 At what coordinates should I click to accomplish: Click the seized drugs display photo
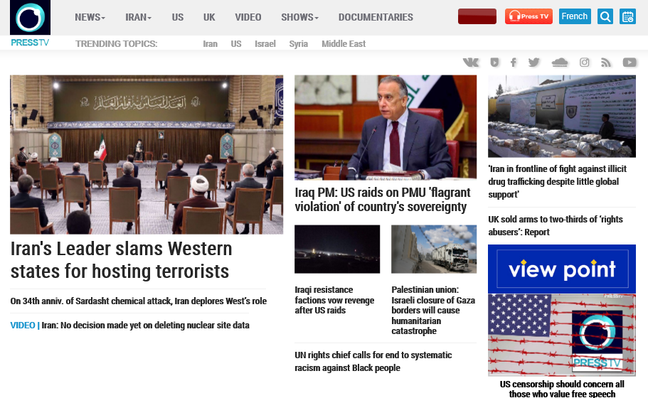(562, 116)
